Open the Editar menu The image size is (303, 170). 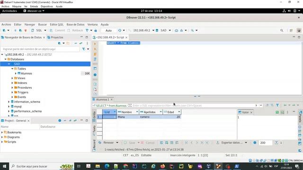pyautogui.click(x=18, y=25)
